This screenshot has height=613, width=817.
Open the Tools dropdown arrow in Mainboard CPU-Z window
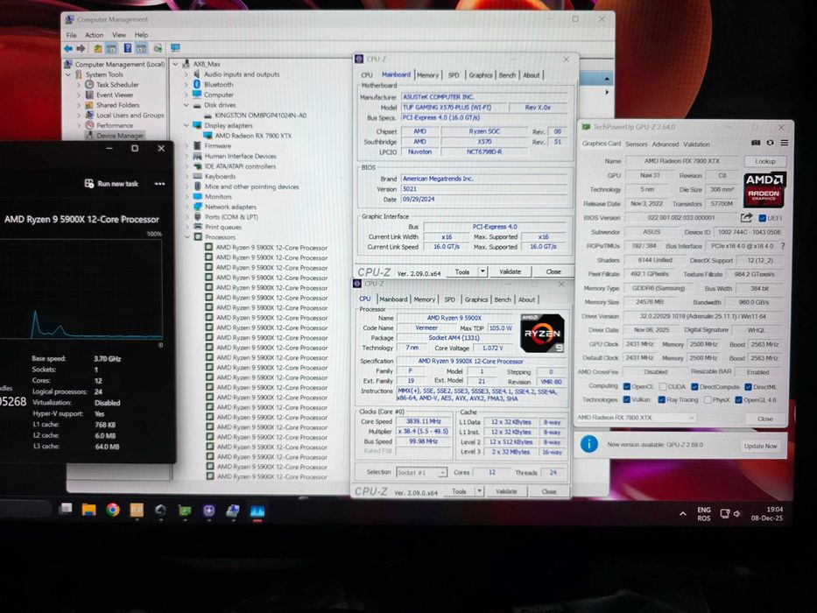(482, 271)
